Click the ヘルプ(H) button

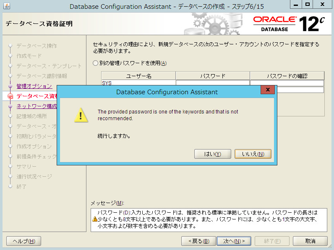coord(23,241)
